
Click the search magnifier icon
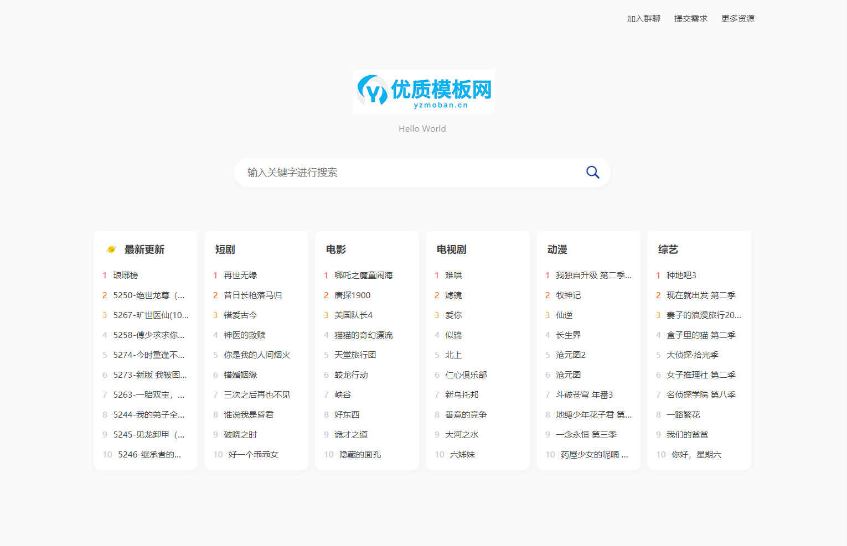(x=592, y=172)
